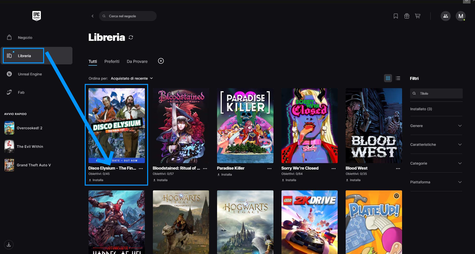Go back with the arrow button
Screen dimensions: 475x254
[x=92, y=16]
